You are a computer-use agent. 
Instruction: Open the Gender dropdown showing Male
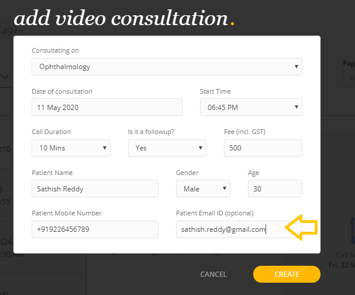203,188
